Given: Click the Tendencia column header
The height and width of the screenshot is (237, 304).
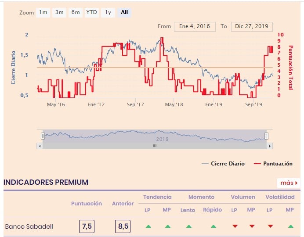Looking at the screenshot, I should [x=157, y=197].
